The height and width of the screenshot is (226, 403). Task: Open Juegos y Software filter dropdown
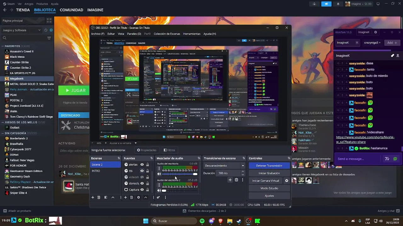(21, 30)
